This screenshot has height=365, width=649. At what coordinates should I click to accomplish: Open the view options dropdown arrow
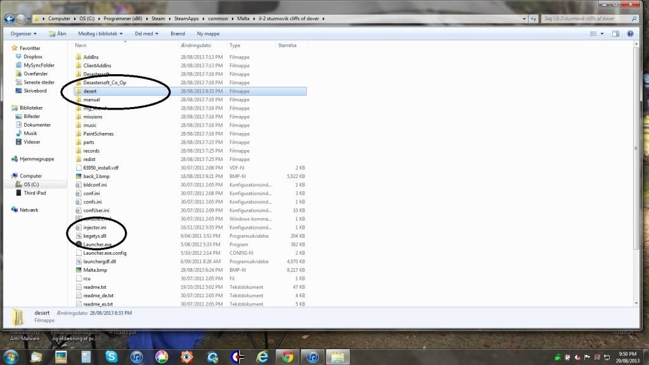602,34
